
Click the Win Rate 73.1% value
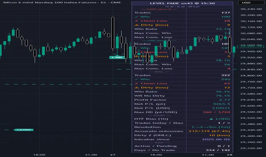click(x=223, y=29)
